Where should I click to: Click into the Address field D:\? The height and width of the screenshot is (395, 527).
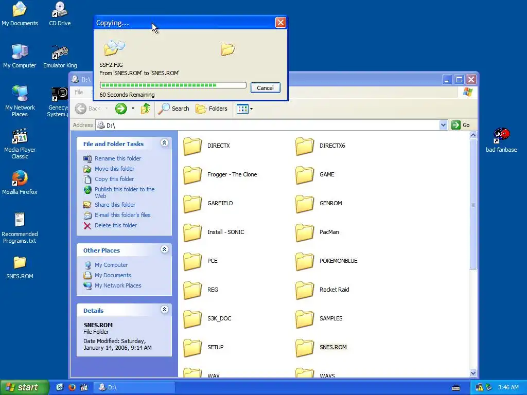click(x=268, y=125)
